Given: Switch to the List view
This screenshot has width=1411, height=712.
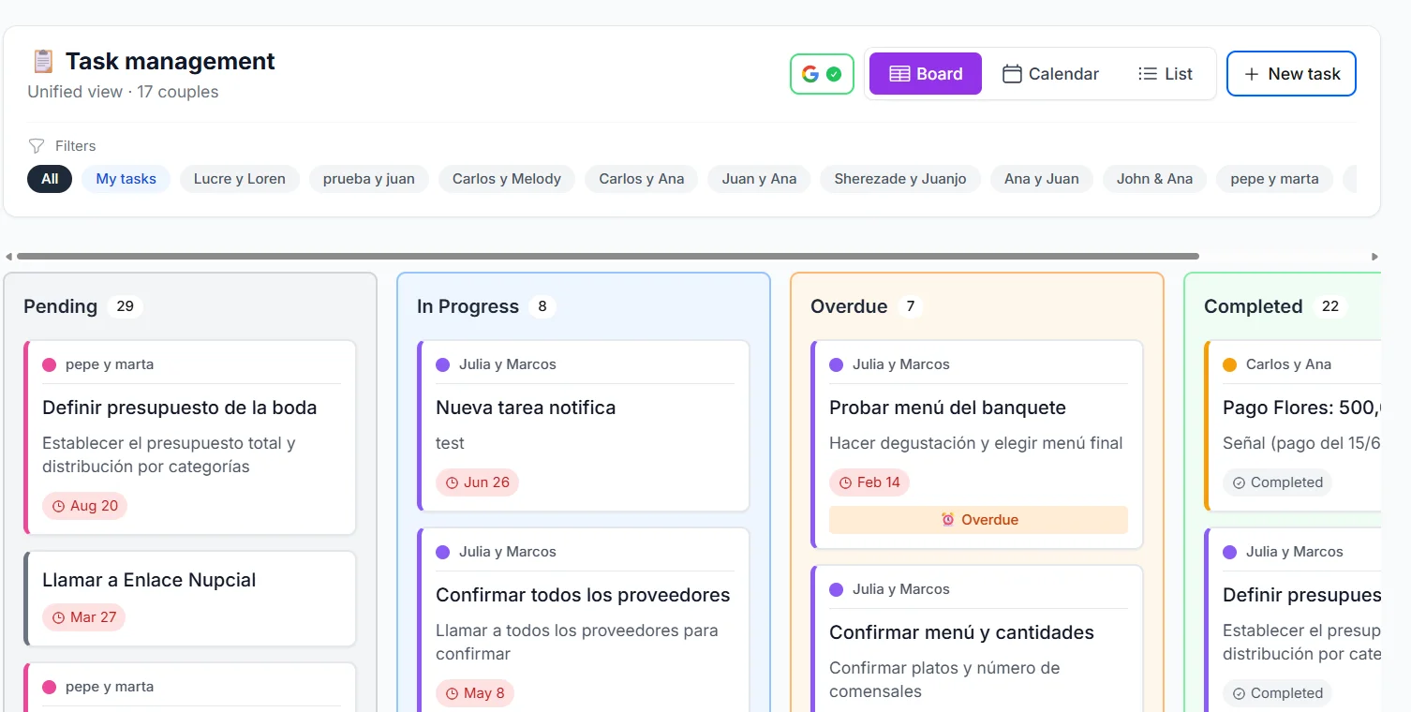Looking at the screenshot, I should click(x=1165, y=74).
